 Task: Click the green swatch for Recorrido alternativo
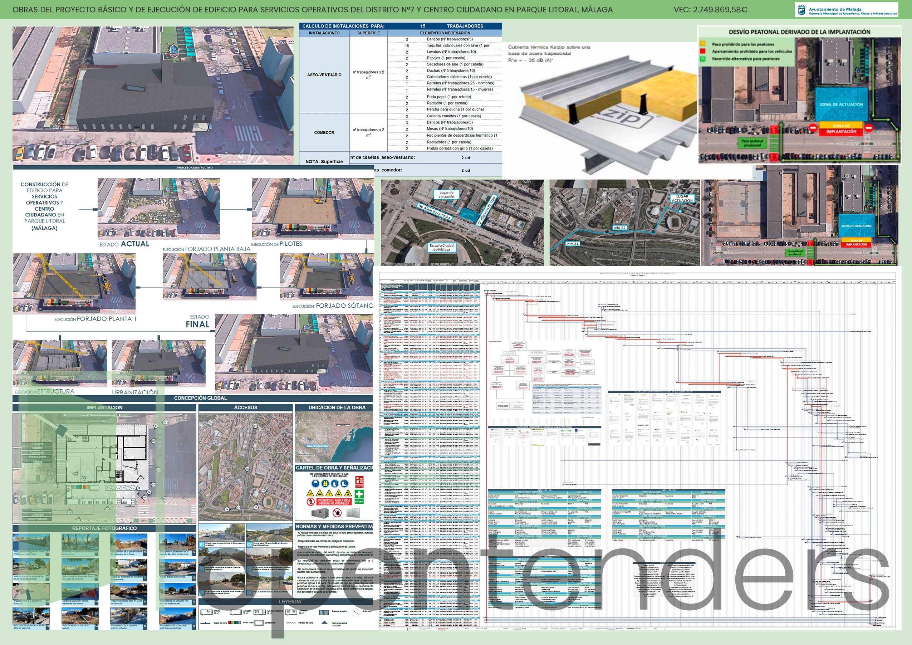(703, 59)
